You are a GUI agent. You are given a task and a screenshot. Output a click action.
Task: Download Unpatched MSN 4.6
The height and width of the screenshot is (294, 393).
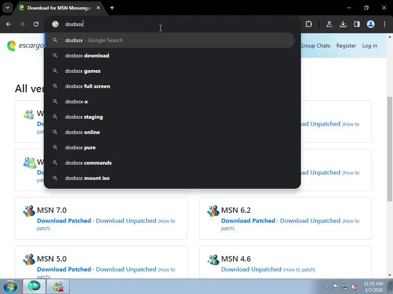click(251, 269)
